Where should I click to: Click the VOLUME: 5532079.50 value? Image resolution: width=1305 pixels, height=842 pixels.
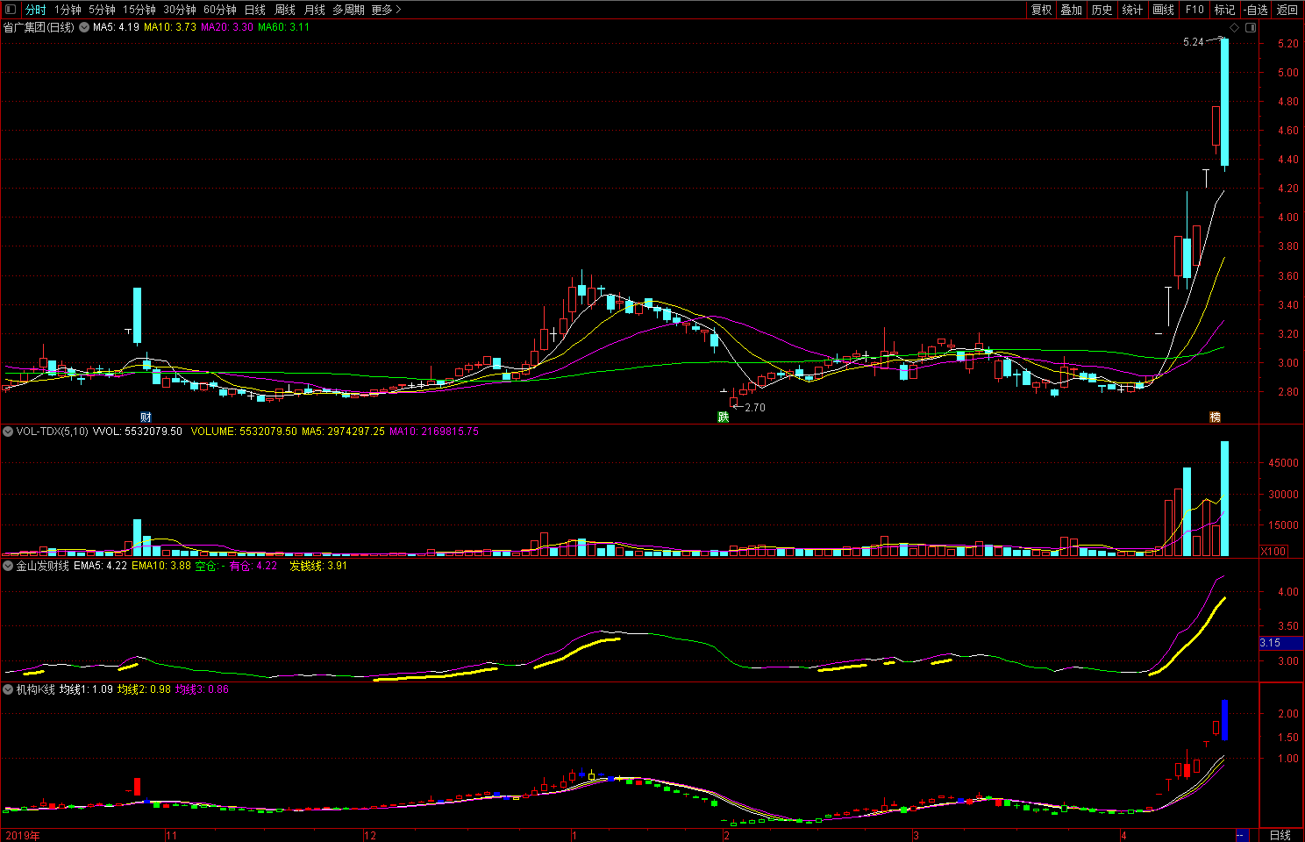tap(244, 432)
